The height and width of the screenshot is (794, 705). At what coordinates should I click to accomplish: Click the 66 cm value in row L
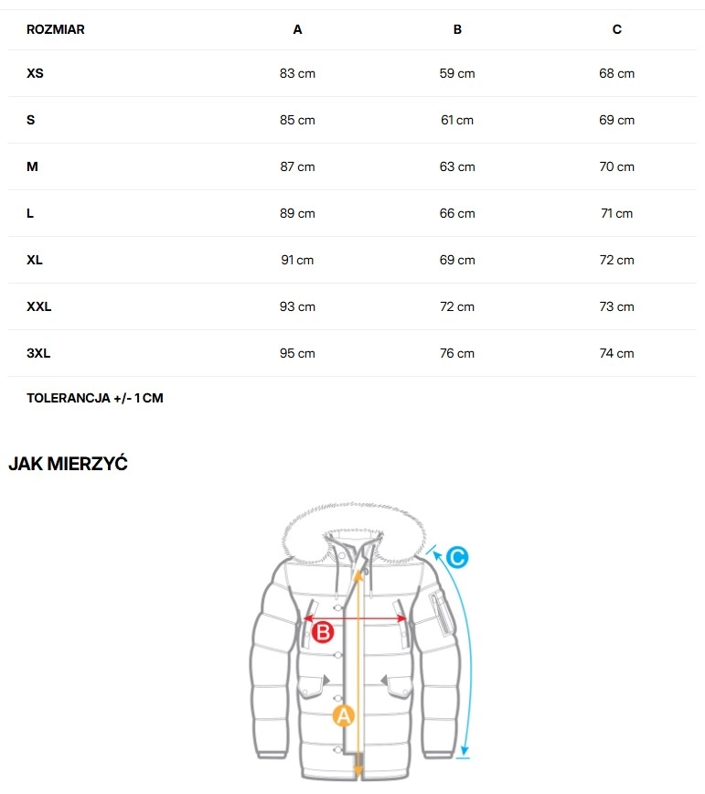pos(457,213)
